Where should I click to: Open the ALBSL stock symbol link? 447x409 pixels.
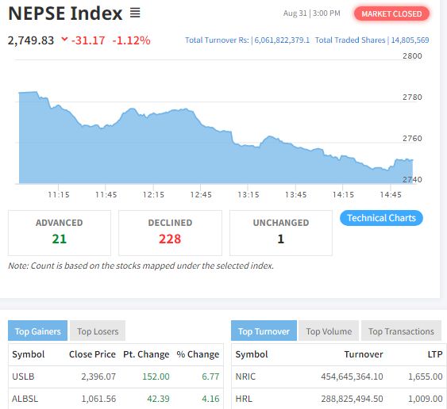pos(25,399)
